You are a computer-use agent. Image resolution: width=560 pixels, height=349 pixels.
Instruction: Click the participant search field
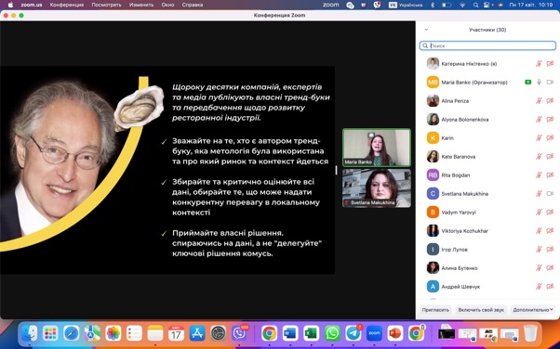(x=487, y=45)
